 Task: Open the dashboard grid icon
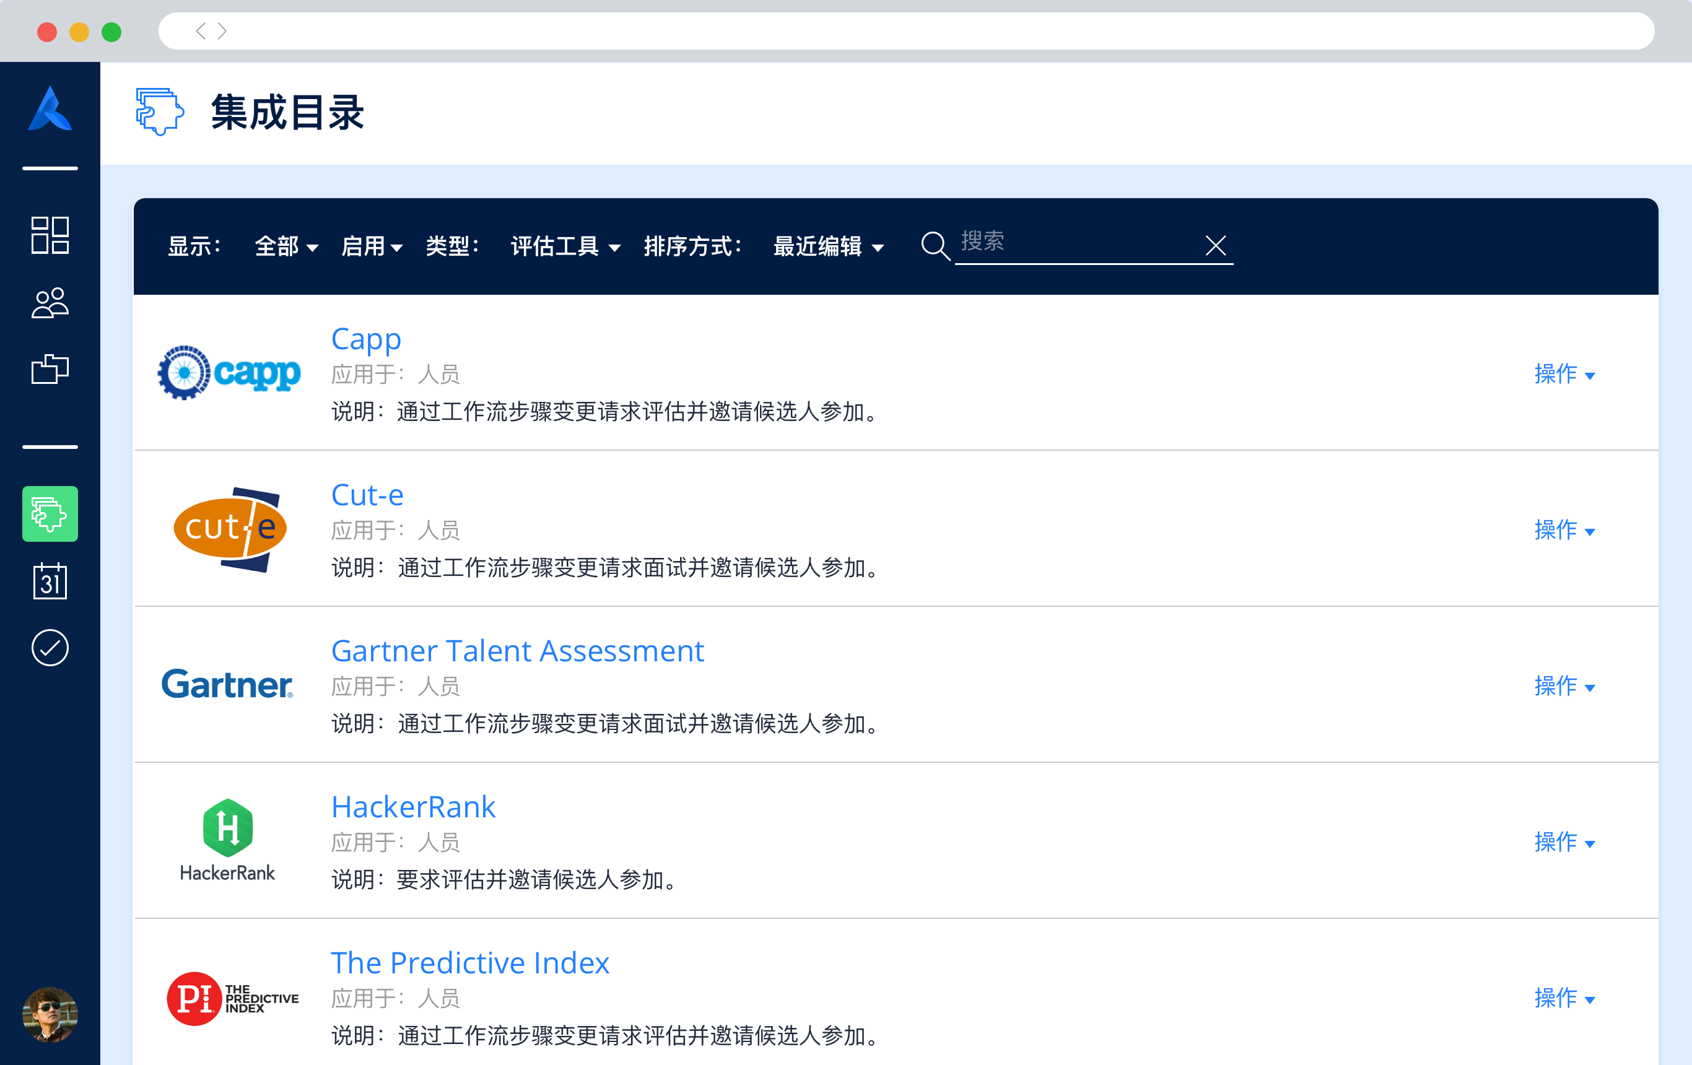point(50,235)
